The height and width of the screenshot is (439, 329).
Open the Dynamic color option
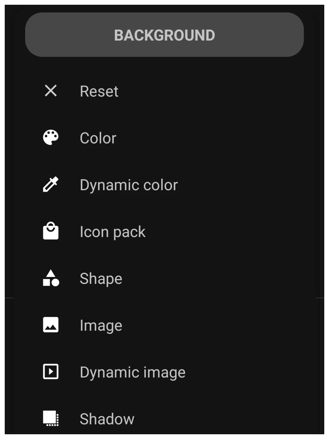[164, 185]
